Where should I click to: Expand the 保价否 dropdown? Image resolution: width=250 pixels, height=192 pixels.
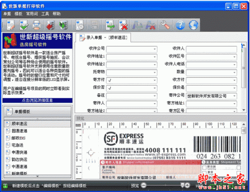(155, 88)
